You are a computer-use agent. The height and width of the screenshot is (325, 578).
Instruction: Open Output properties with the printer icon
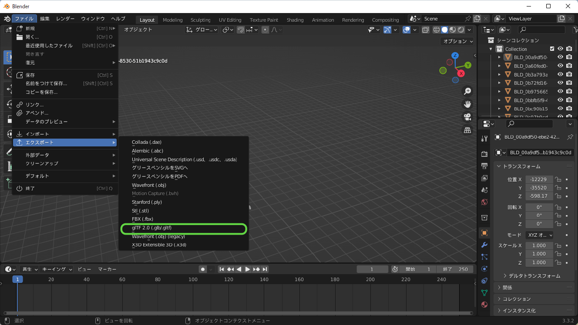tap(484, 166)
